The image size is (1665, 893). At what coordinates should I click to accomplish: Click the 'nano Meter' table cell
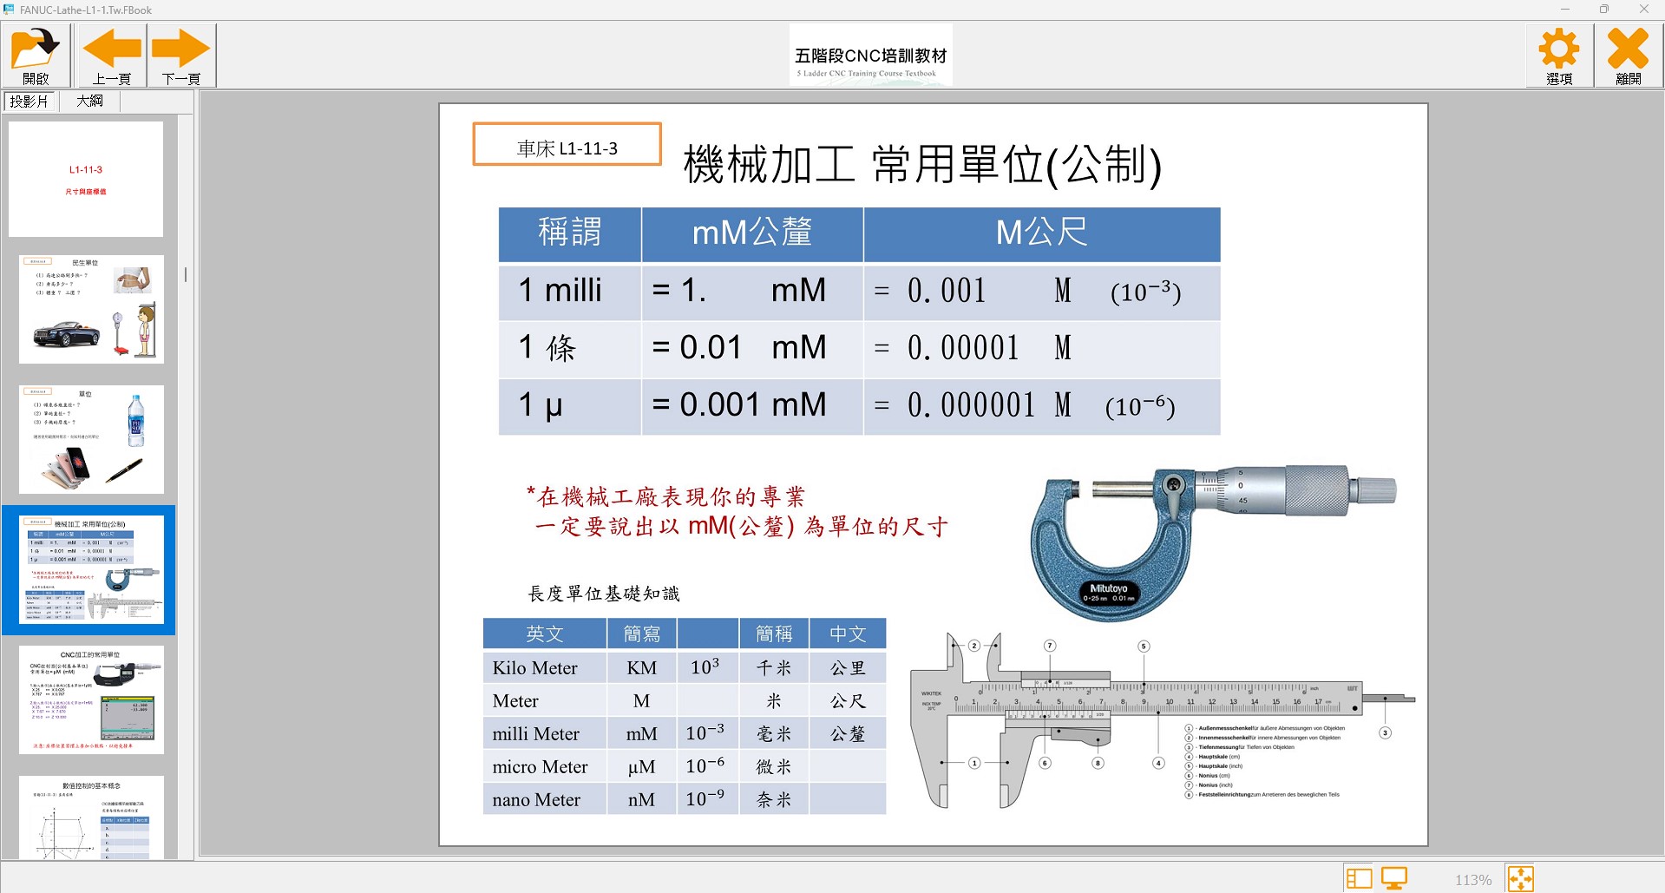pyautogui.click(x=544, y=799)
